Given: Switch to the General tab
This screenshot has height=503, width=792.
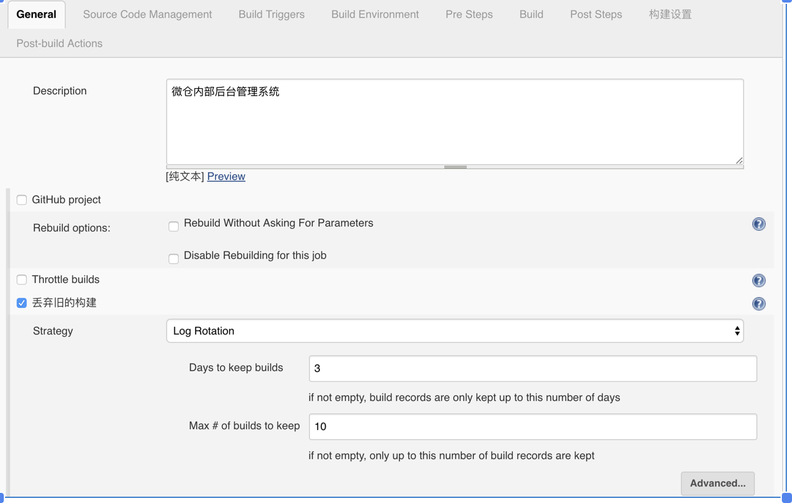Looking at the screenshot, I should click(37, 15).
